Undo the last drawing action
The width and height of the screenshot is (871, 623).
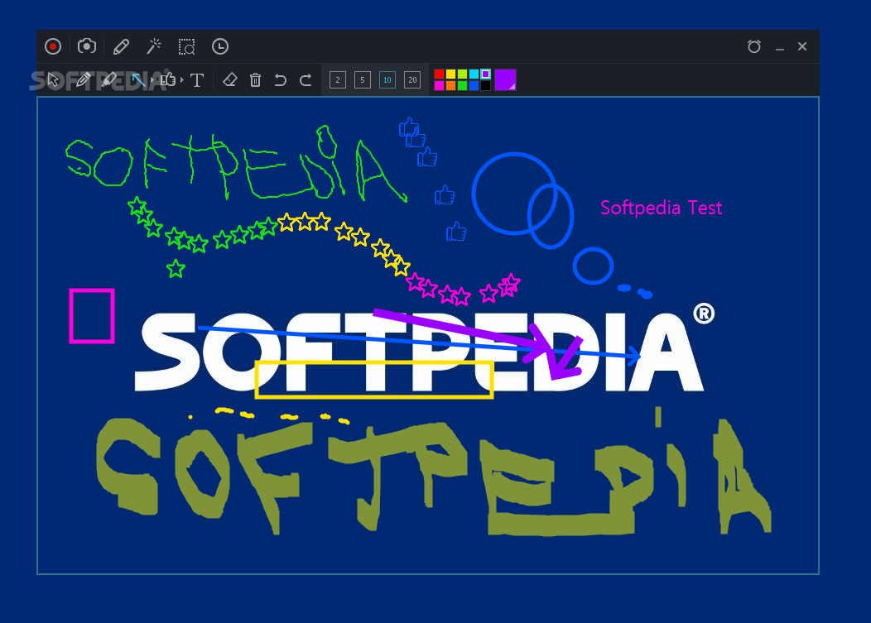[281, 80]
